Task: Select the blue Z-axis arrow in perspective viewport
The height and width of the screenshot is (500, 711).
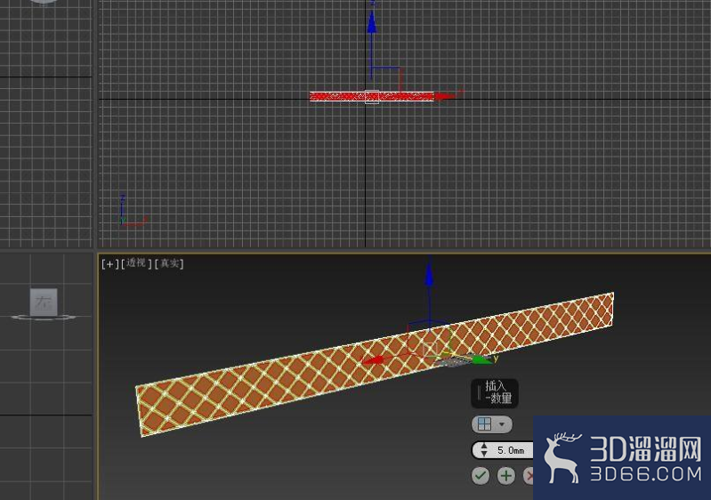Action: pos(429,274)
